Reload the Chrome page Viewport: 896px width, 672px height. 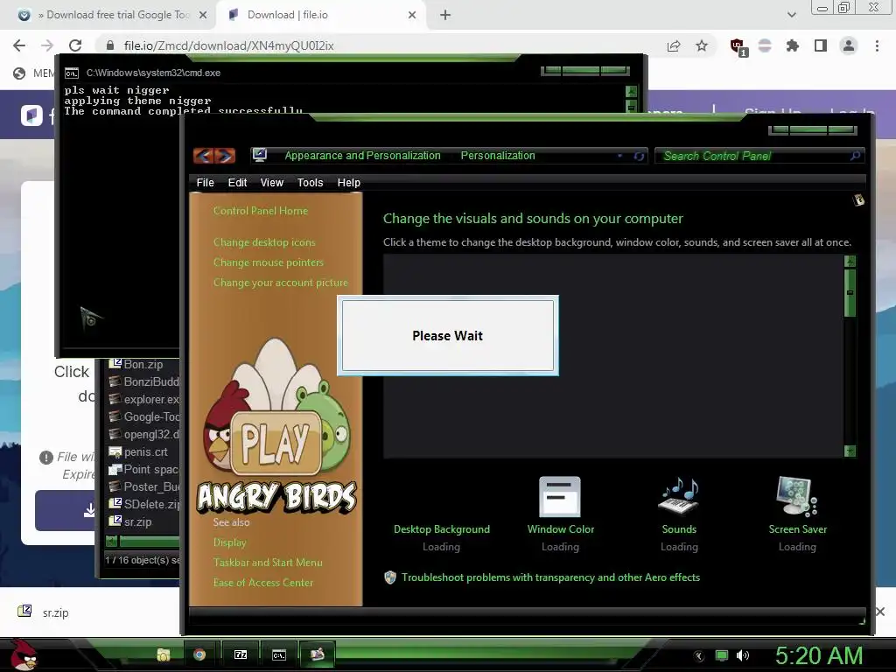click(x=75, y=45)
